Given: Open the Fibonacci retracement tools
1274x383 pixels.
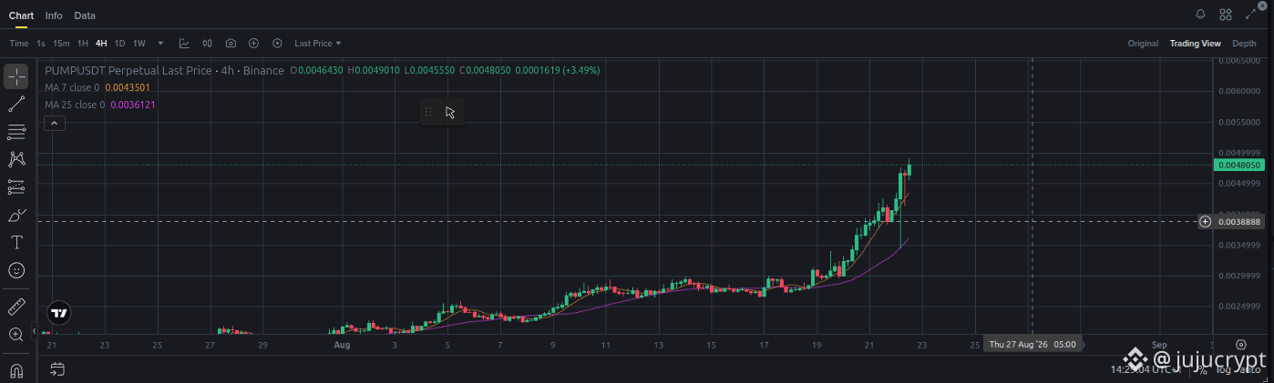Looking at the screenshot, I should coord(16,132).
